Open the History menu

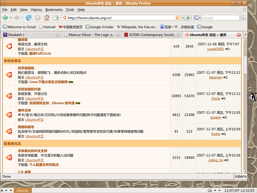[36, 10]
